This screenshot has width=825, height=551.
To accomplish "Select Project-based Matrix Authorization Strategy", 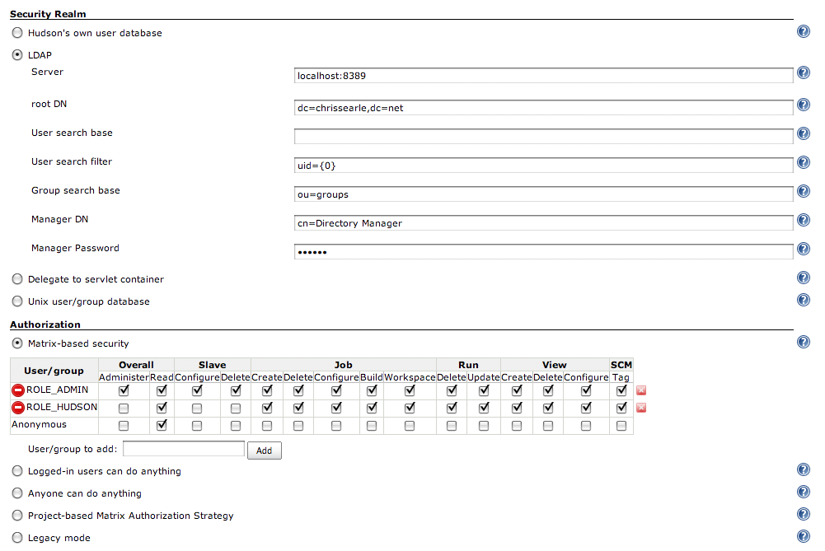I will coord(17,516).
